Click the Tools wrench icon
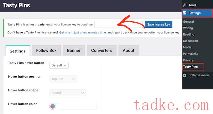This screenshot has width=213, height=114. tap(184, 5)
